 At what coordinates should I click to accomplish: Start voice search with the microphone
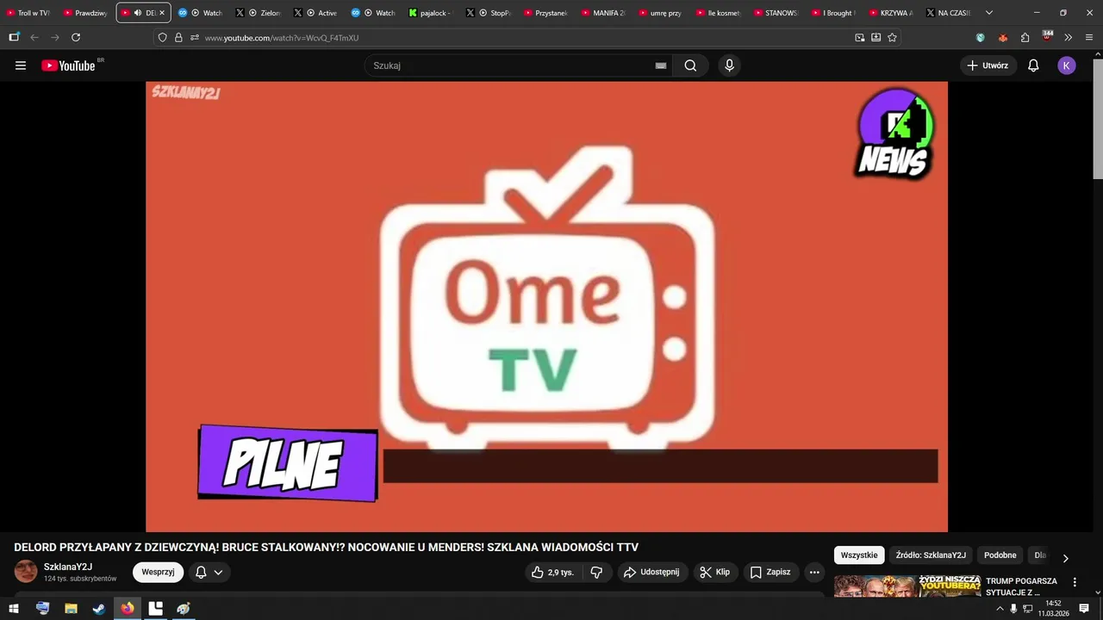tap(729, 65)
